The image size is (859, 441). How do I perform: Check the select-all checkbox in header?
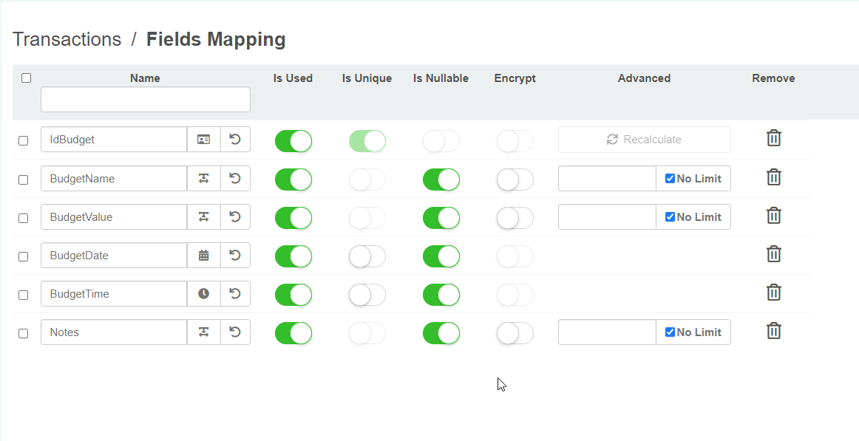pyautogui.click(x=27, y=78)
